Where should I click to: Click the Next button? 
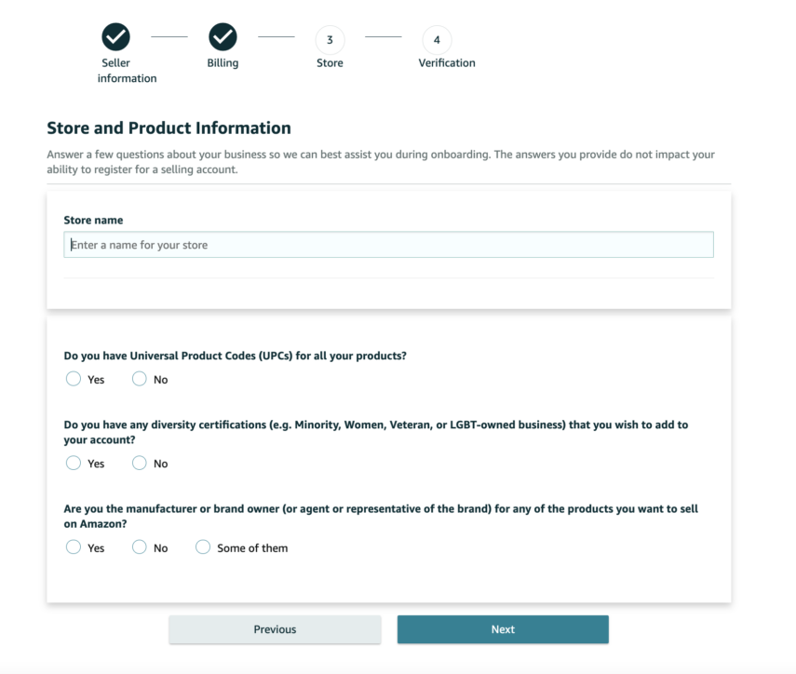(x=503, y=629)
